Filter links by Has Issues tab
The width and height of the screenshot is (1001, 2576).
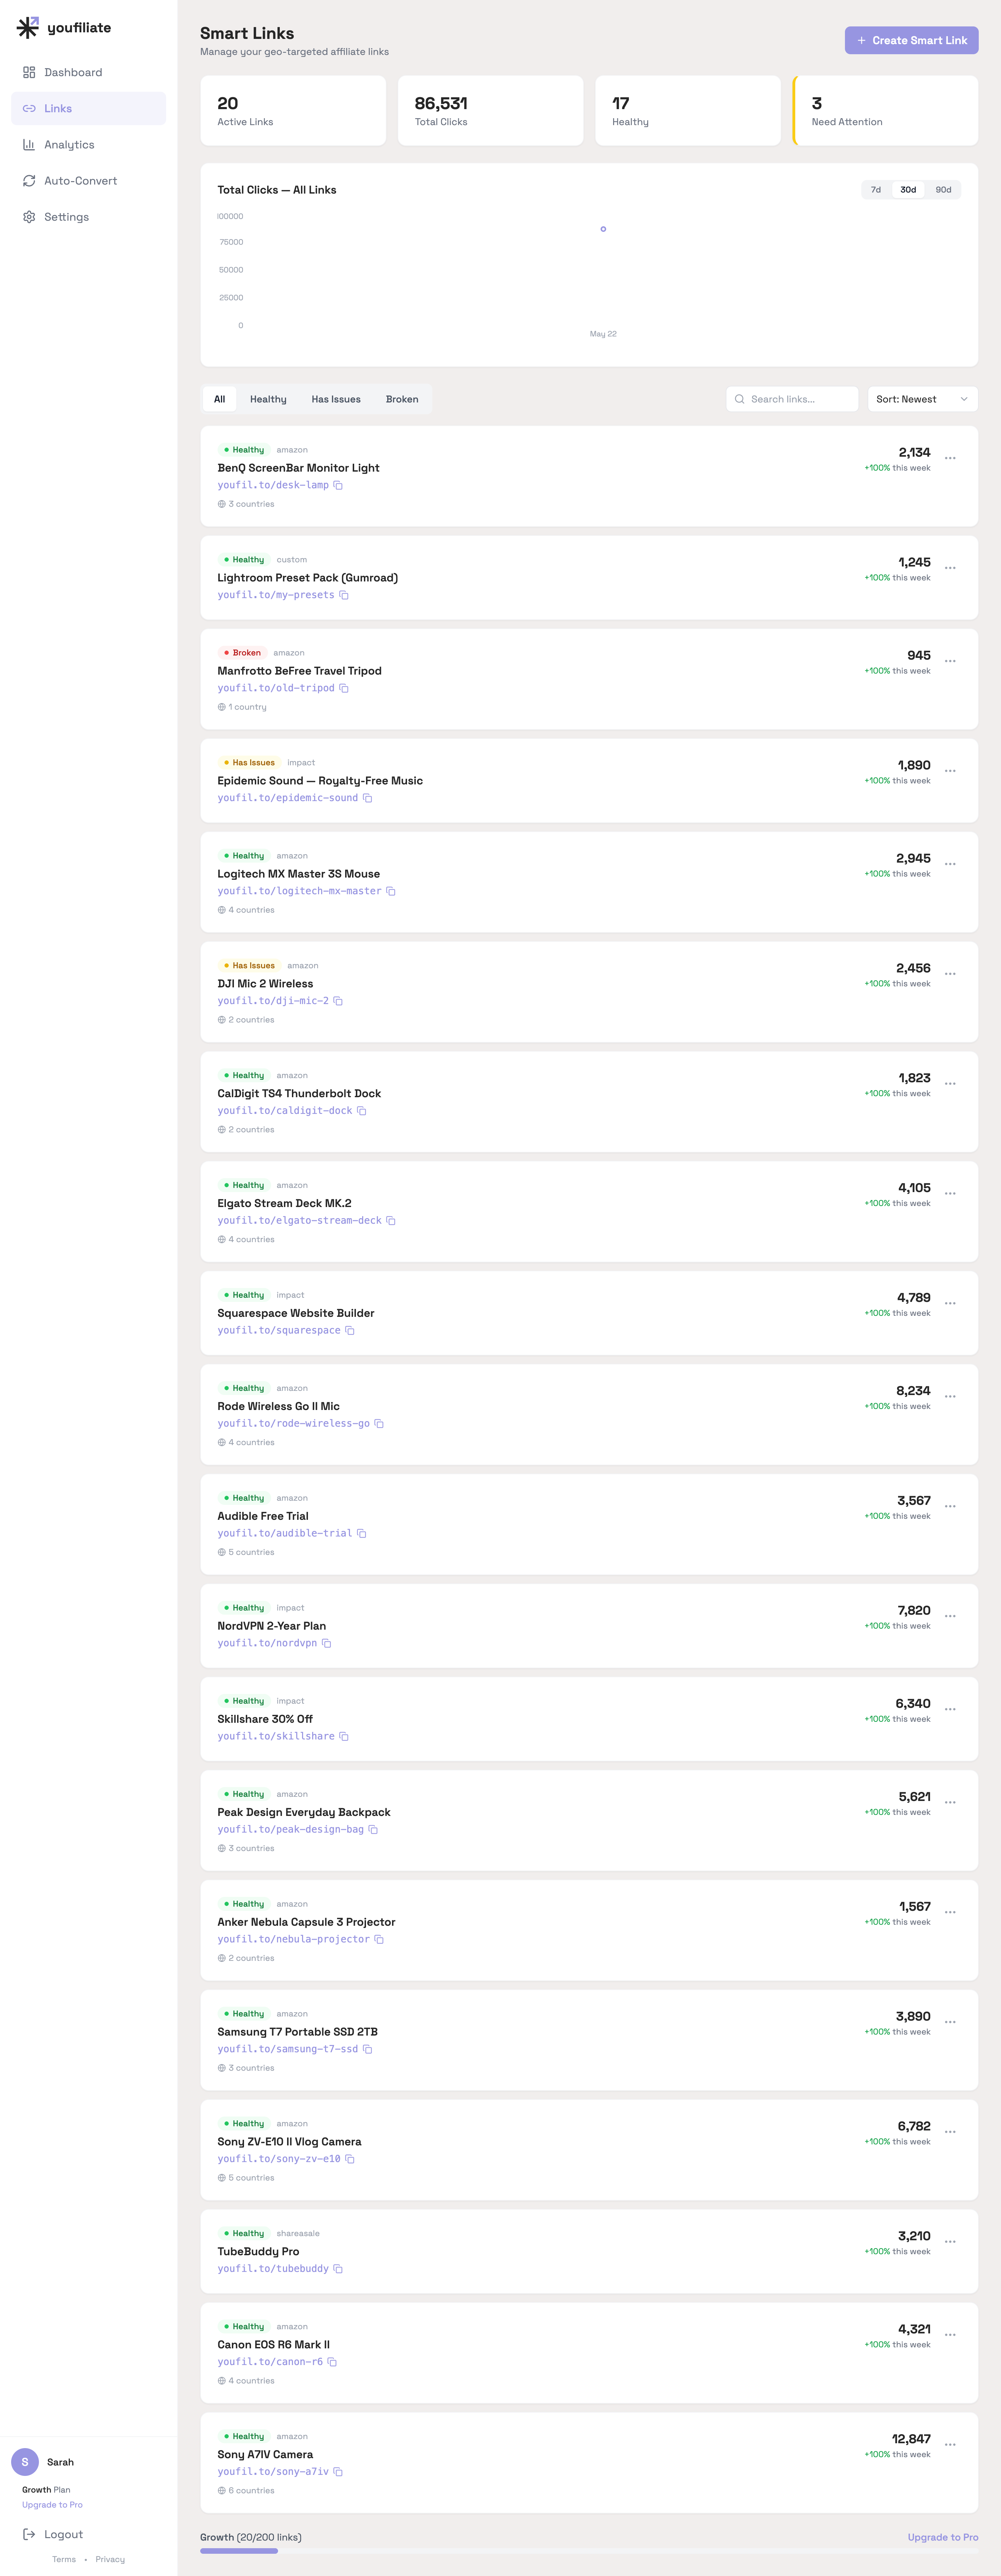336,399
